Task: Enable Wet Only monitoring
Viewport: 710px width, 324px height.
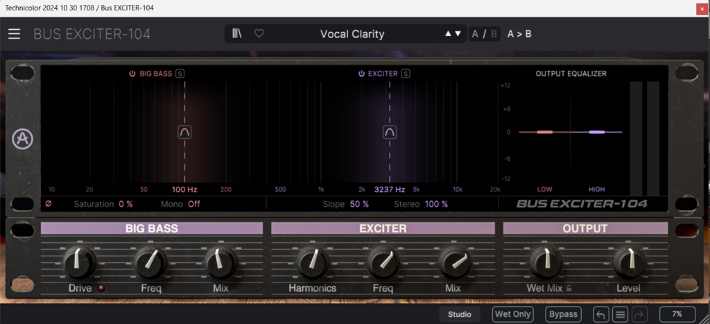Action: 513,314
